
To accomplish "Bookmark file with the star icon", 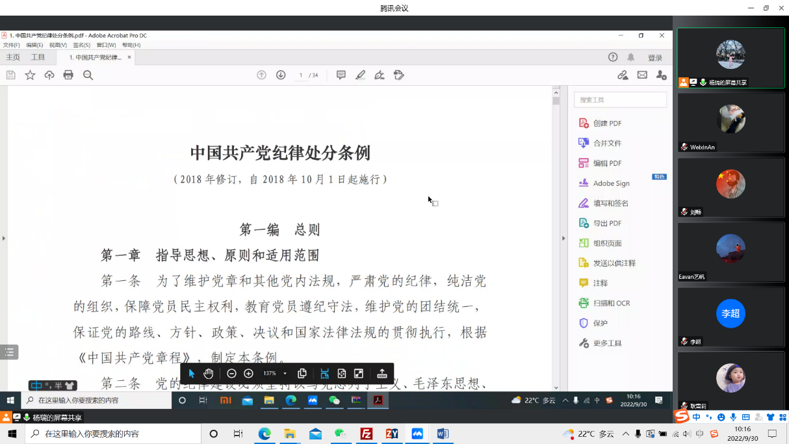I will click(x=30, y=75).
